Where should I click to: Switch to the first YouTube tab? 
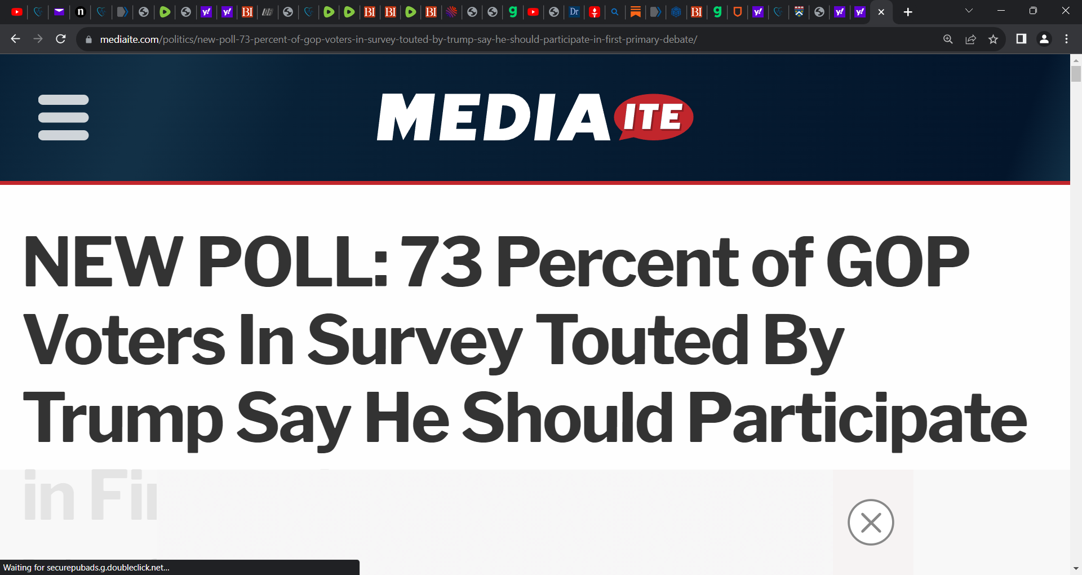[17, 12]
